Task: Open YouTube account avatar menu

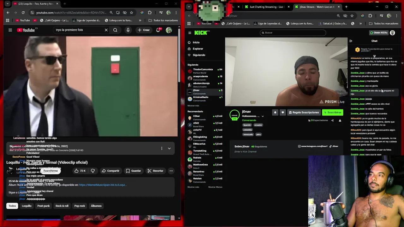Action: pos(169,30)
